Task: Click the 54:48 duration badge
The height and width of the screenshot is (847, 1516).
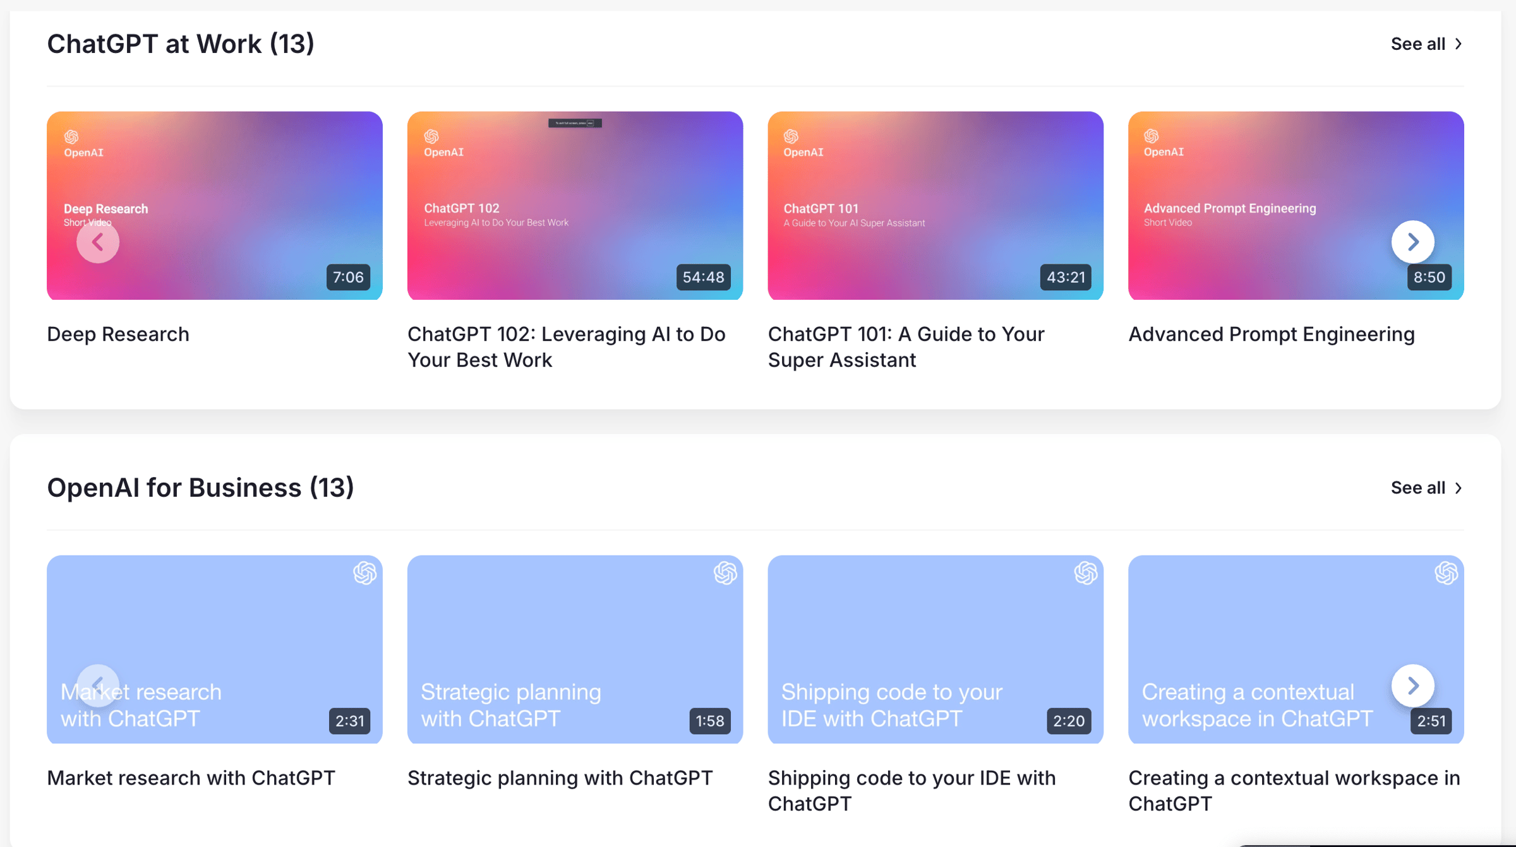Action: [x=703, y=277]
